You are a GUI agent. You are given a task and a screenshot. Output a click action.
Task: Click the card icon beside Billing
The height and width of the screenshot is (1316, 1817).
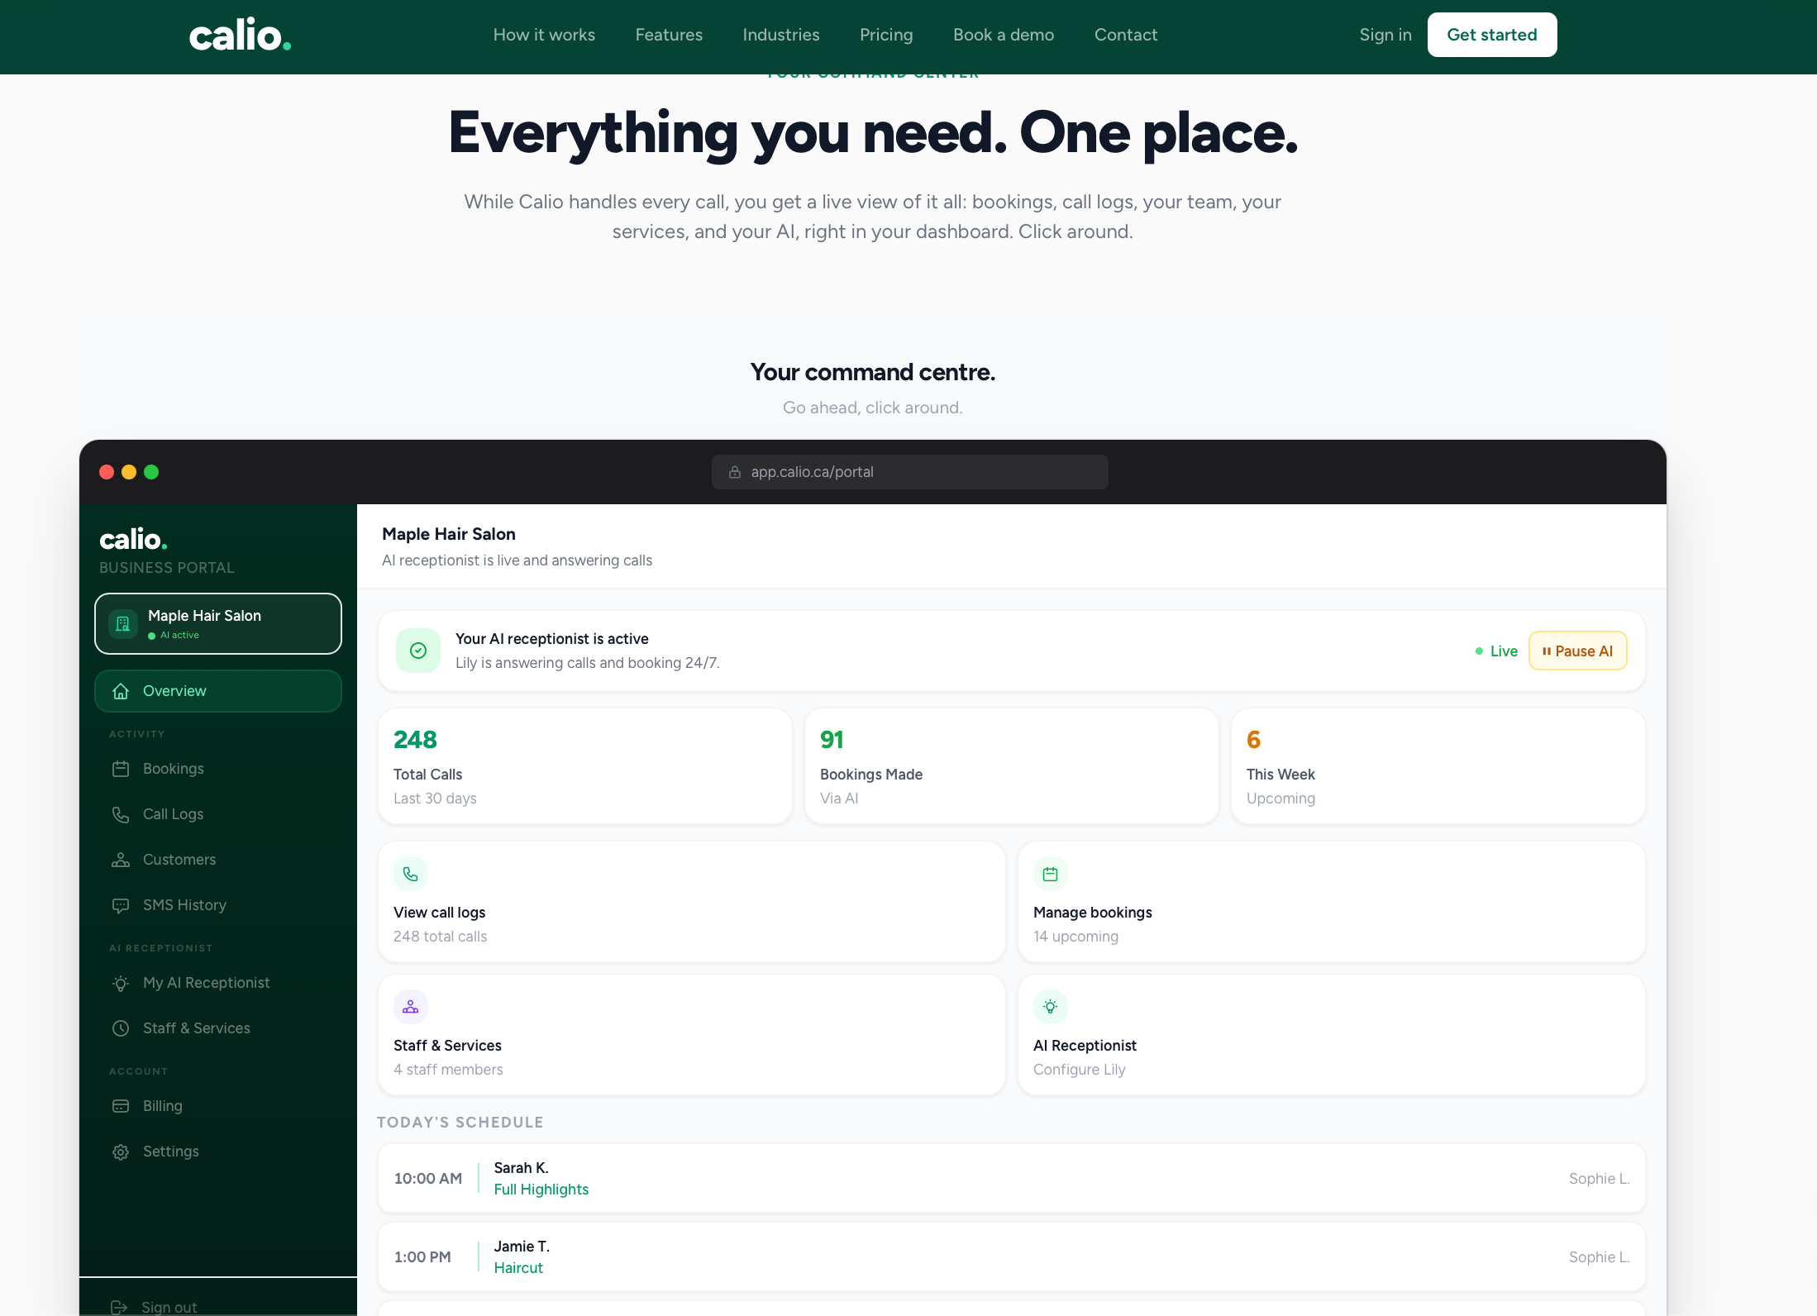(121, 1106)
